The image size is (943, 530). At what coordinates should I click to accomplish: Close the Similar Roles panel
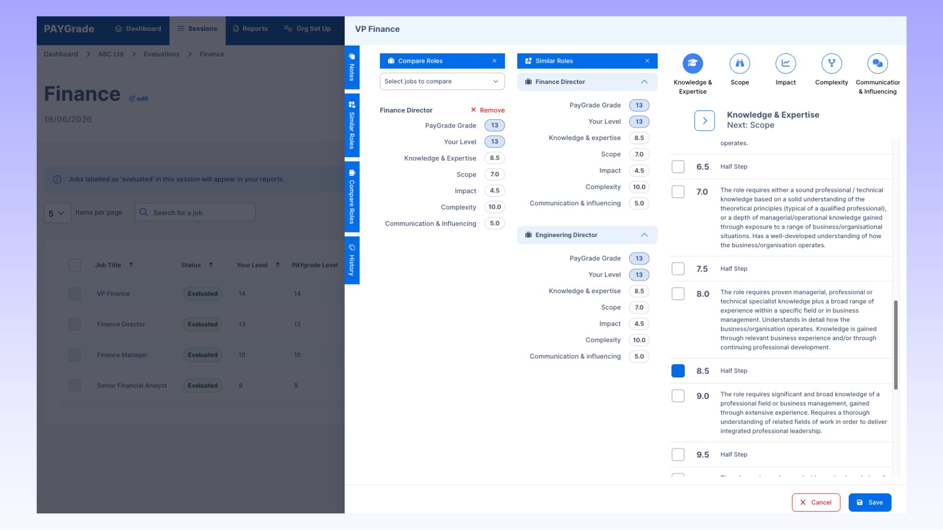click(x=647, y=61)
